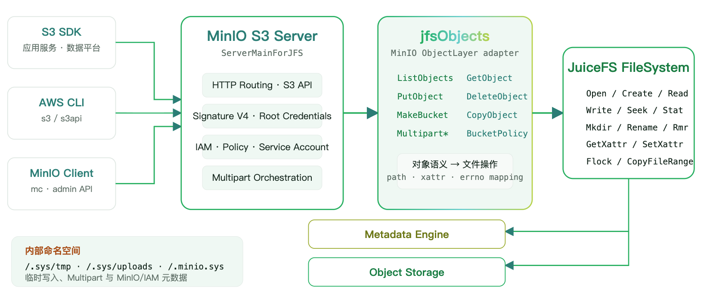Image resolution: width=707 pixels, height=297 pixels.
Task: Click the HTTP Routing · S3 API block
Action: click(262, 85)
